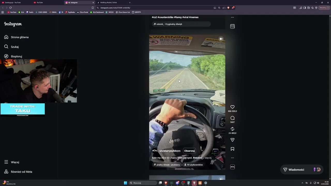
Task: Mute the sound on the Jeep reel
Action: coord(221,39)
